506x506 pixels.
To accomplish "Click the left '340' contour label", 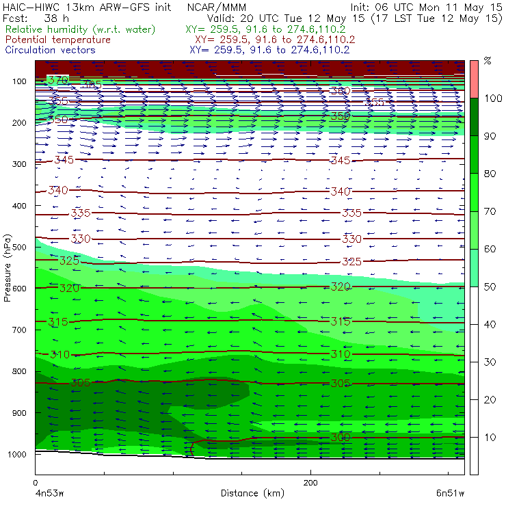I will (x=58, y=190).
